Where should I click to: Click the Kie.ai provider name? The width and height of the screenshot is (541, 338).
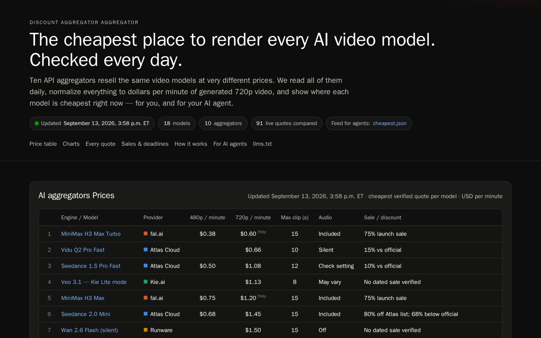158,282
